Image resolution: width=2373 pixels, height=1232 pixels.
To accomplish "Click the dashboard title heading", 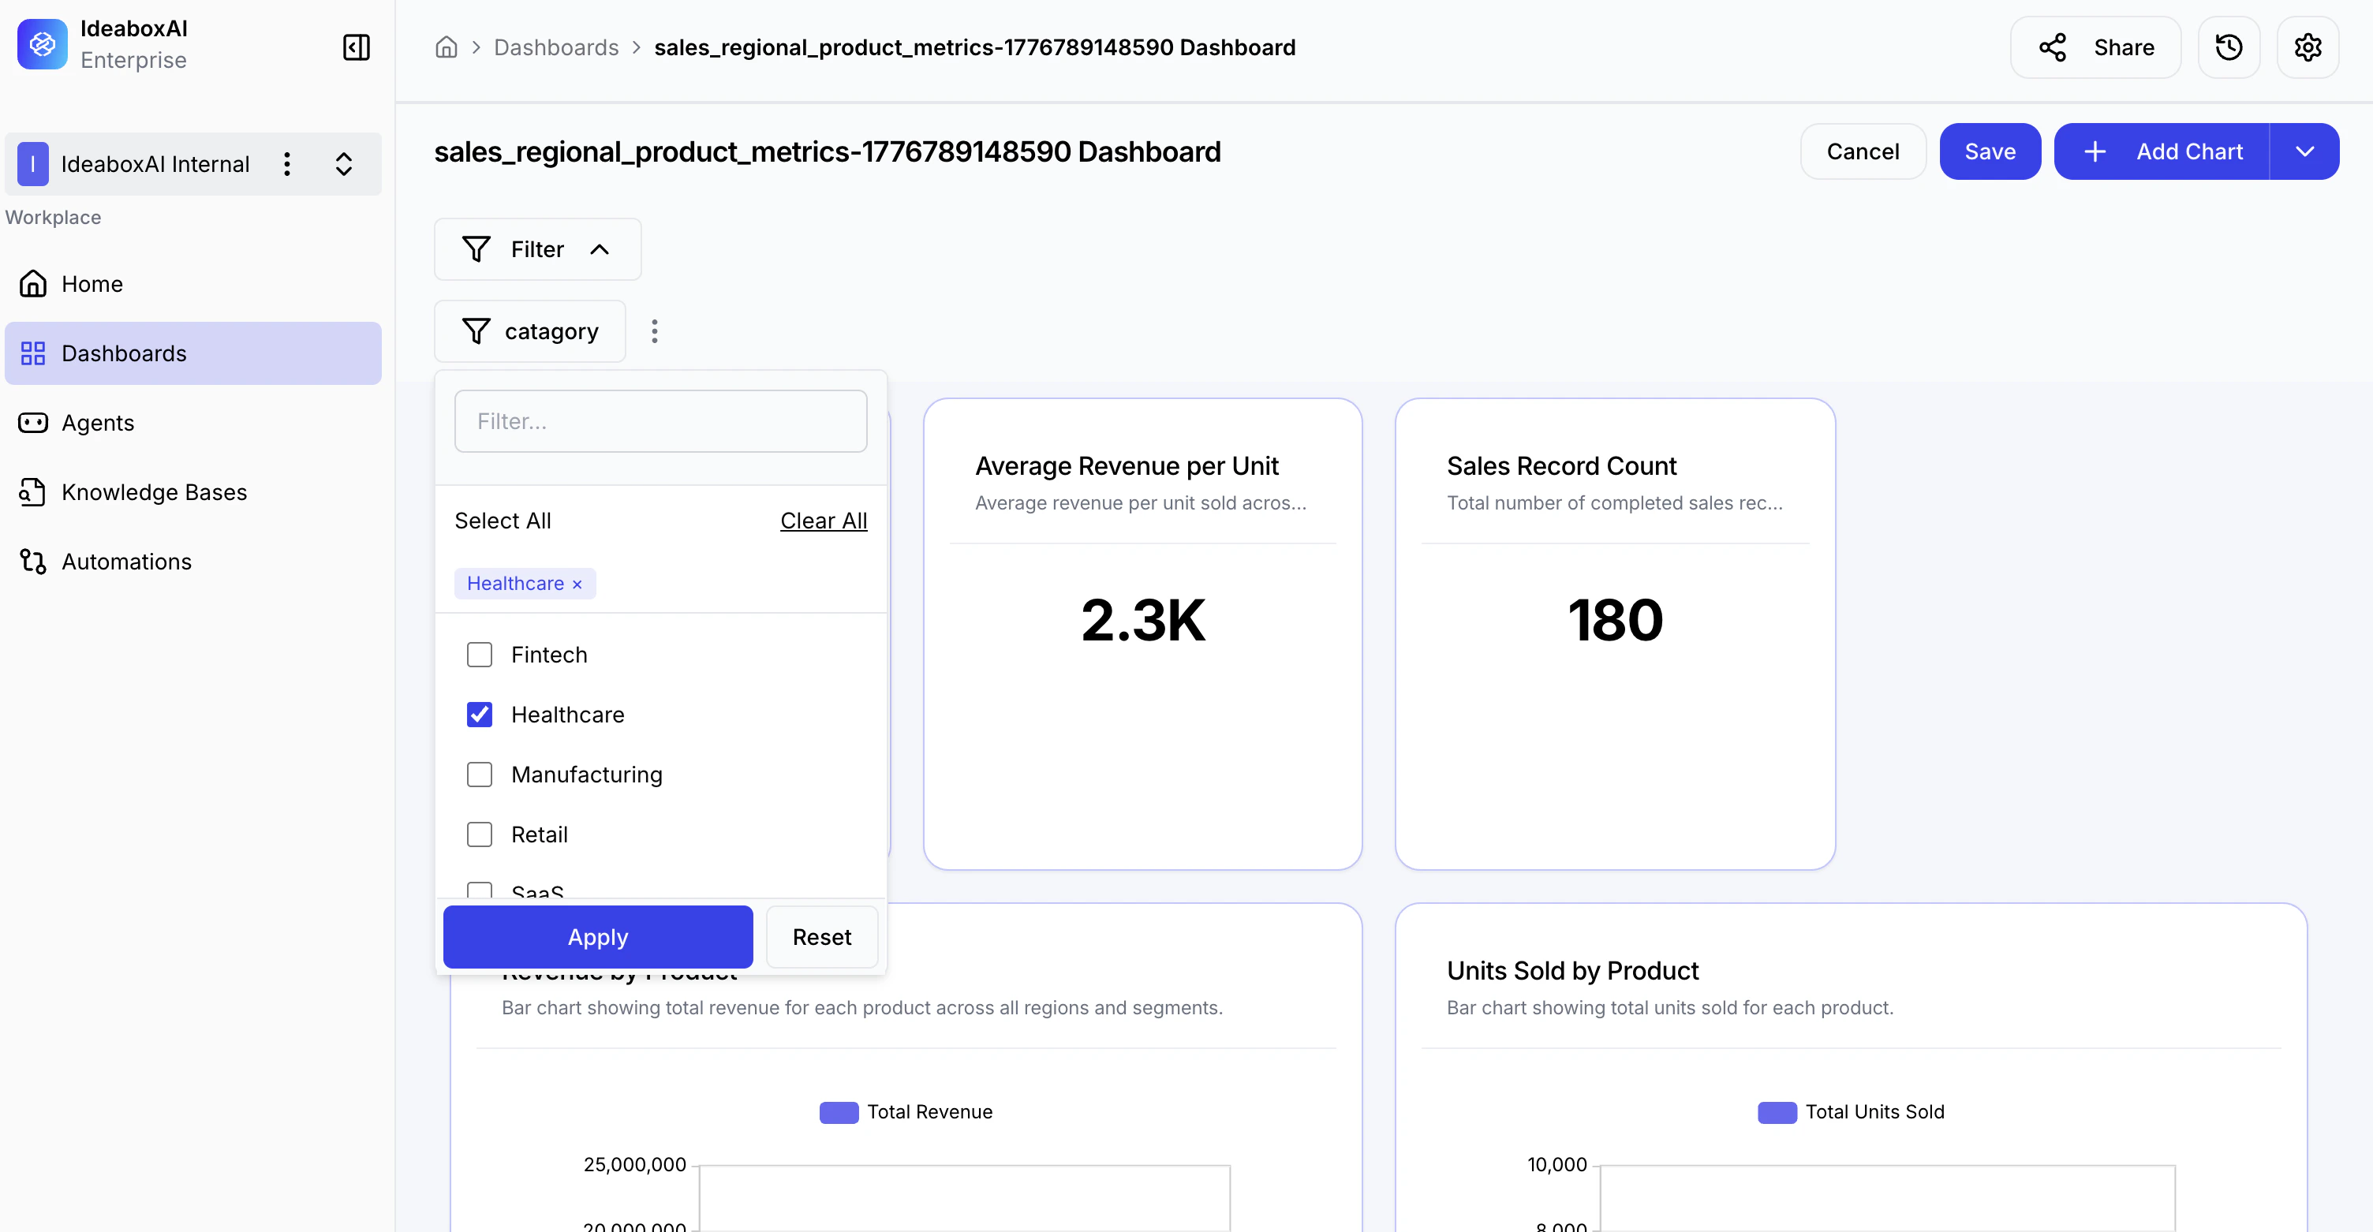I will [828, 151].
